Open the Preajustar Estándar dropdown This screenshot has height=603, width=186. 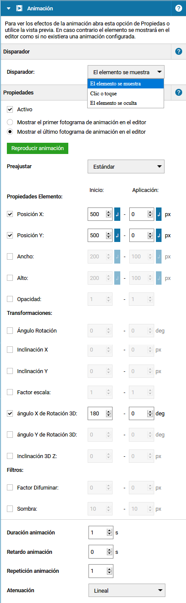click(126, 166)
